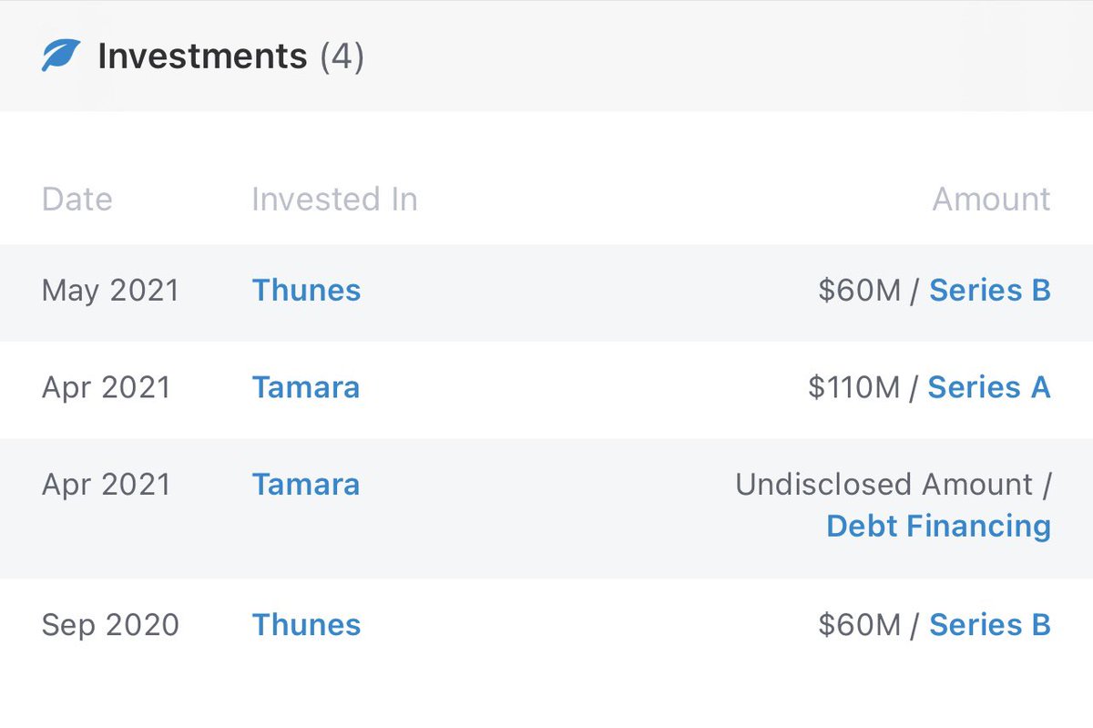1093x728 pixels.
Task: Select the May 2021 date cell
Action: 110,291
